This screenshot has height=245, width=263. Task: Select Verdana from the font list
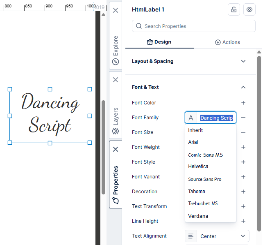pos(211,216)
